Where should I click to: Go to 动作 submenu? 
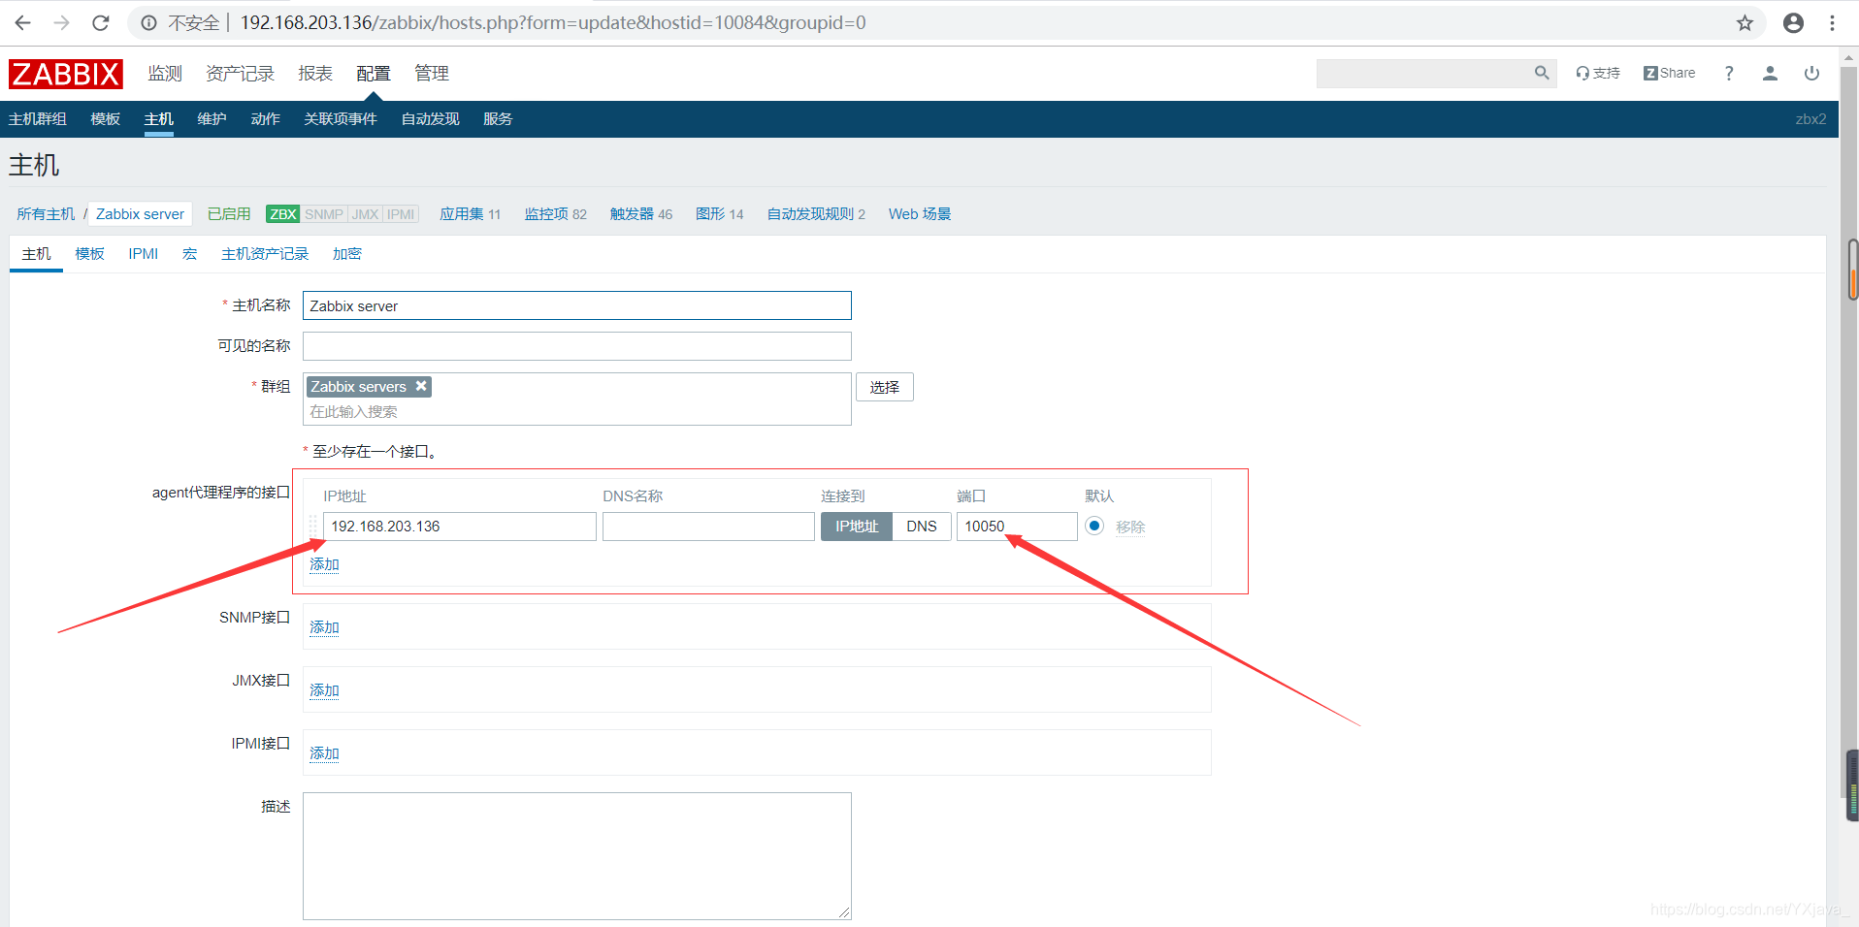tap(266, 118)
